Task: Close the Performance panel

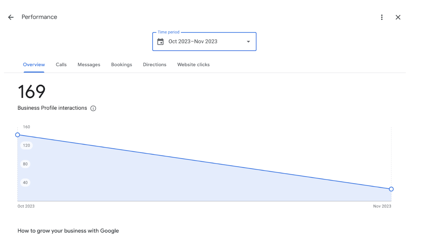Action: click(398, 17)
